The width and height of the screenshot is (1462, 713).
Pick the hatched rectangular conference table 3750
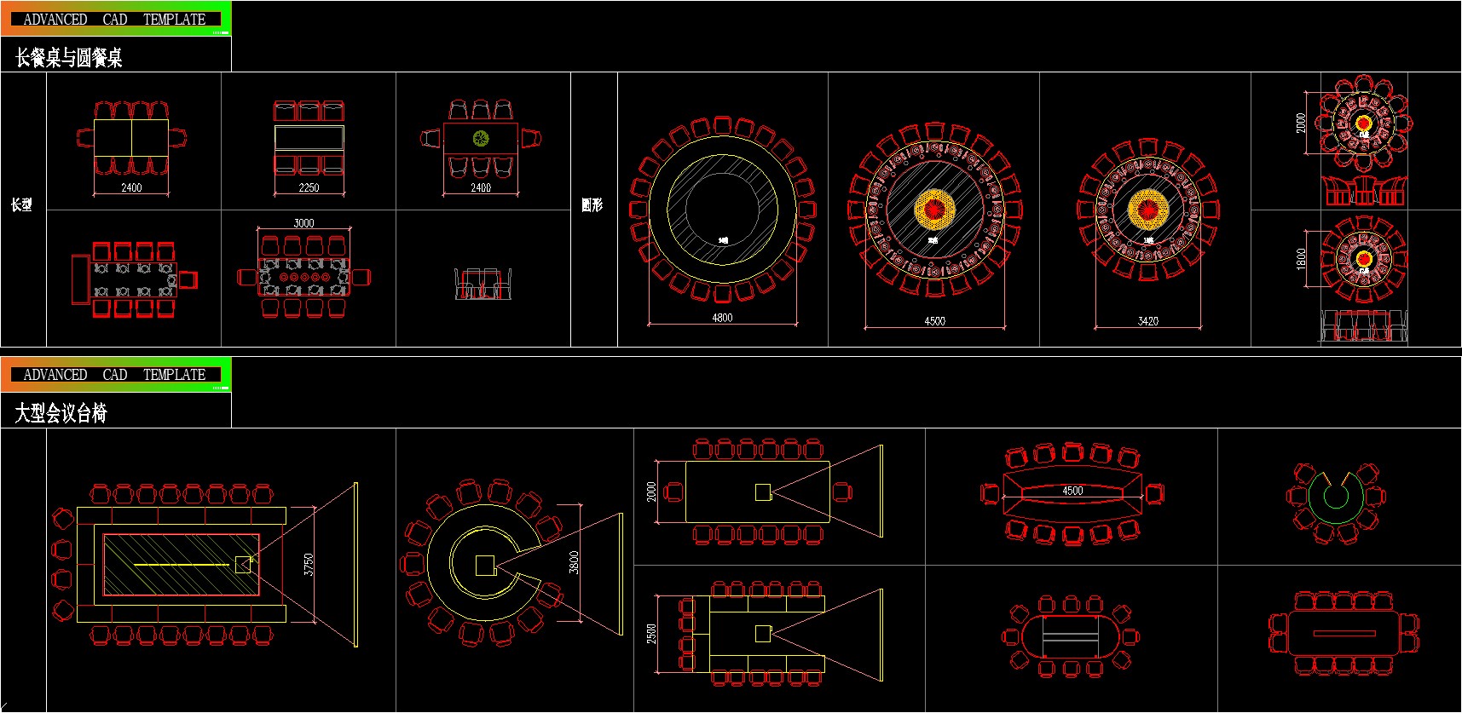(182, 565)
